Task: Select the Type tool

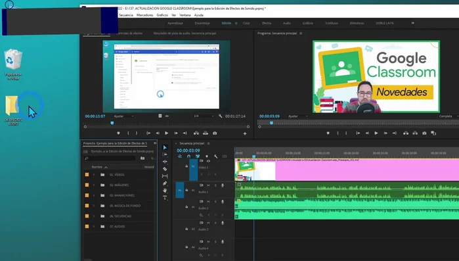Action: click(165, 198)
